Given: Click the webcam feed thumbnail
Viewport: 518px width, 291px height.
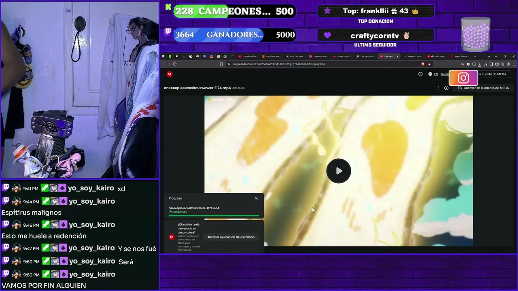Looking at the screenshot, I should pyautogui.click(x=80, y=90).
